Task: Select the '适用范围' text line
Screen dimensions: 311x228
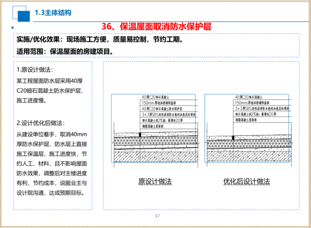Action: [x=65, y=52]
